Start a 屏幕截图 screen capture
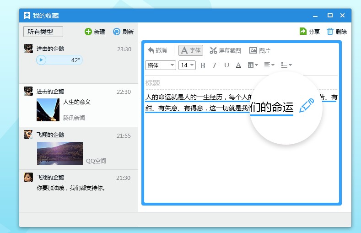Viewport: 361px width, 233px height. tap(225, 50)
